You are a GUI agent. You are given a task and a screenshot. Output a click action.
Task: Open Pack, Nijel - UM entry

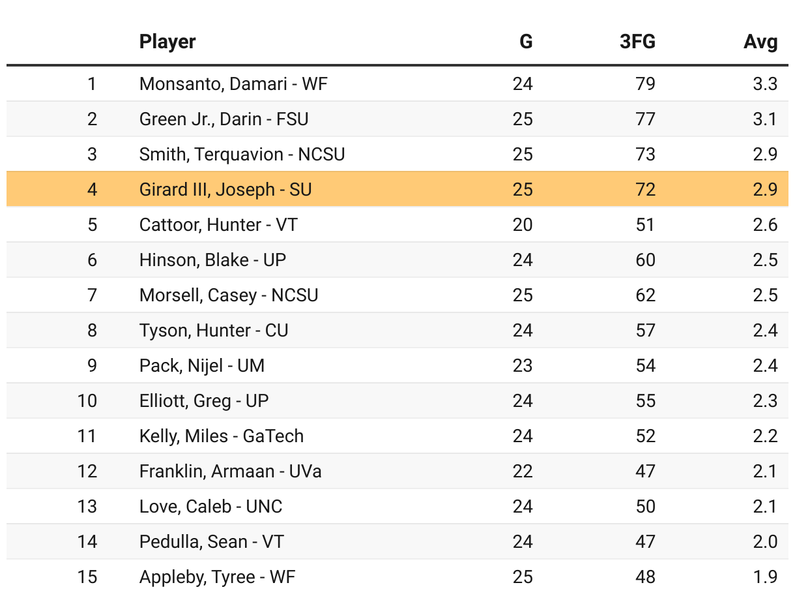pyautogui.click(x=202, y=365)
